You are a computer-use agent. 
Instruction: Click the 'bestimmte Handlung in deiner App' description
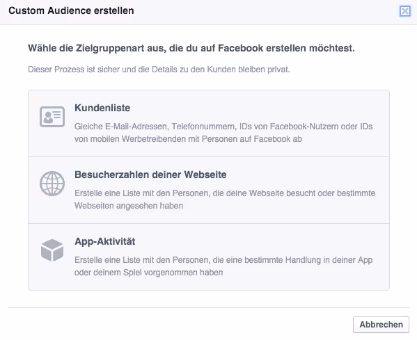(223, 266)
